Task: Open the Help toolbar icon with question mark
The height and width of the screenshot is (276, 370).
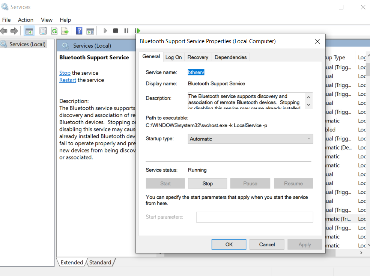Action: pyautogui.click(x=79, y=31)
